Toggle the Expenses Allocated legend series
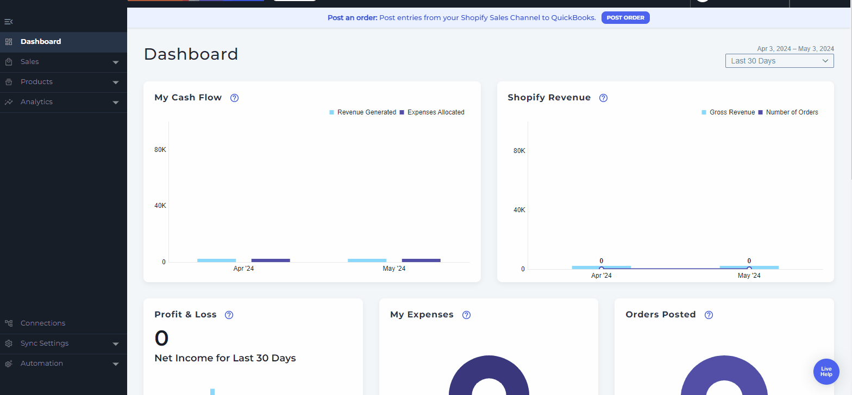The height and width of the screenshot is (395, 852). 432,112
